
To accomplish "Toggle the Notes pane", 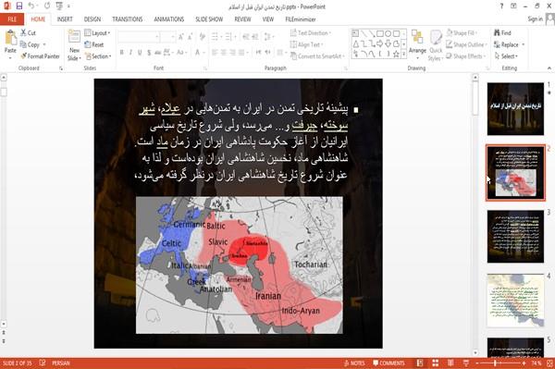I will [x=354, y=363].
